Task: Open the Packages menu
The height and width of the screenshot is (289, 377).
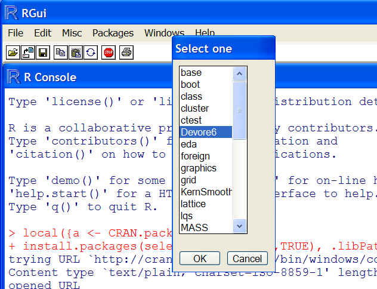Action: [113, 33]
